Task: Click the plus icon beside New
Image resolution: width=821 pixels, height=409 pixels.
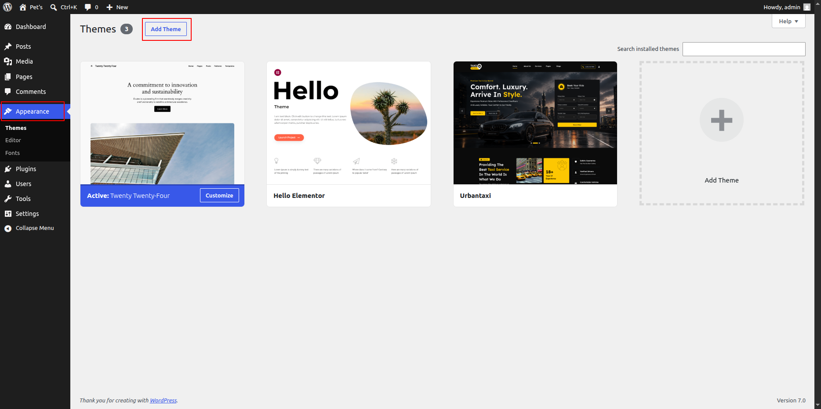Action: pos(110,7)
